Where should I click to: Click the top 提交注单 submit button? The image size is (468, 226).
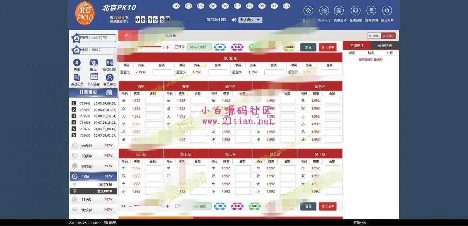(x=328, y=47)
